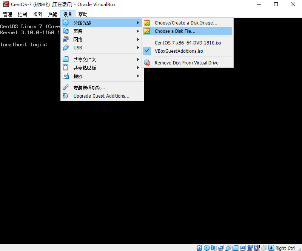Click the USB plug icon in the 设备 menu
This screenshot has width=302, height=251.
66,47
